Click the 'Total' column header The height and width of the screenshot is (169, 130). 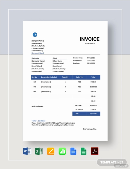(93, 77)
